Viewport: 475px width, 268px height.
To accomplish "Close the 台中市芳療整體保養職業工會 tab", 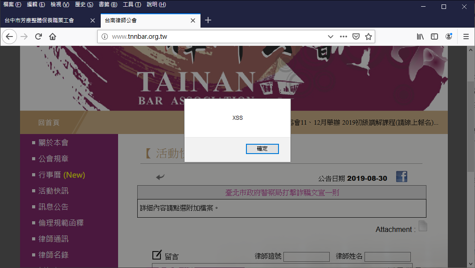I will (93, 20).
